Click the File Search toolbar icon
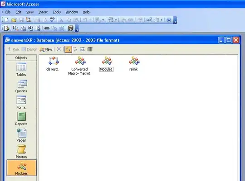Image resolution: width=245 pixels, height=181 pixels. (29, 20)
